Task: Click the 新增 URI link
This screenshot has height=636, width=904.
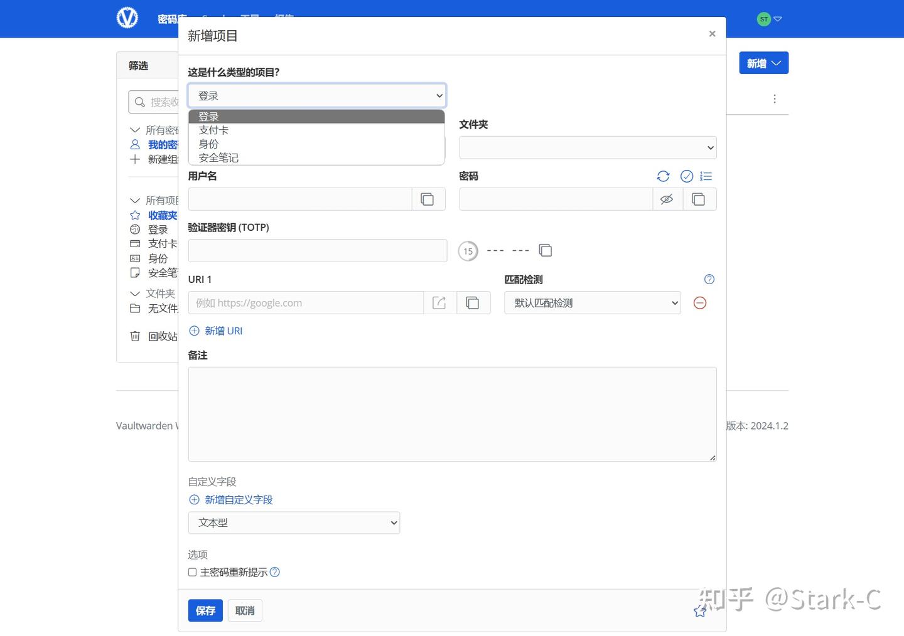Action: (x=223, y=331)
